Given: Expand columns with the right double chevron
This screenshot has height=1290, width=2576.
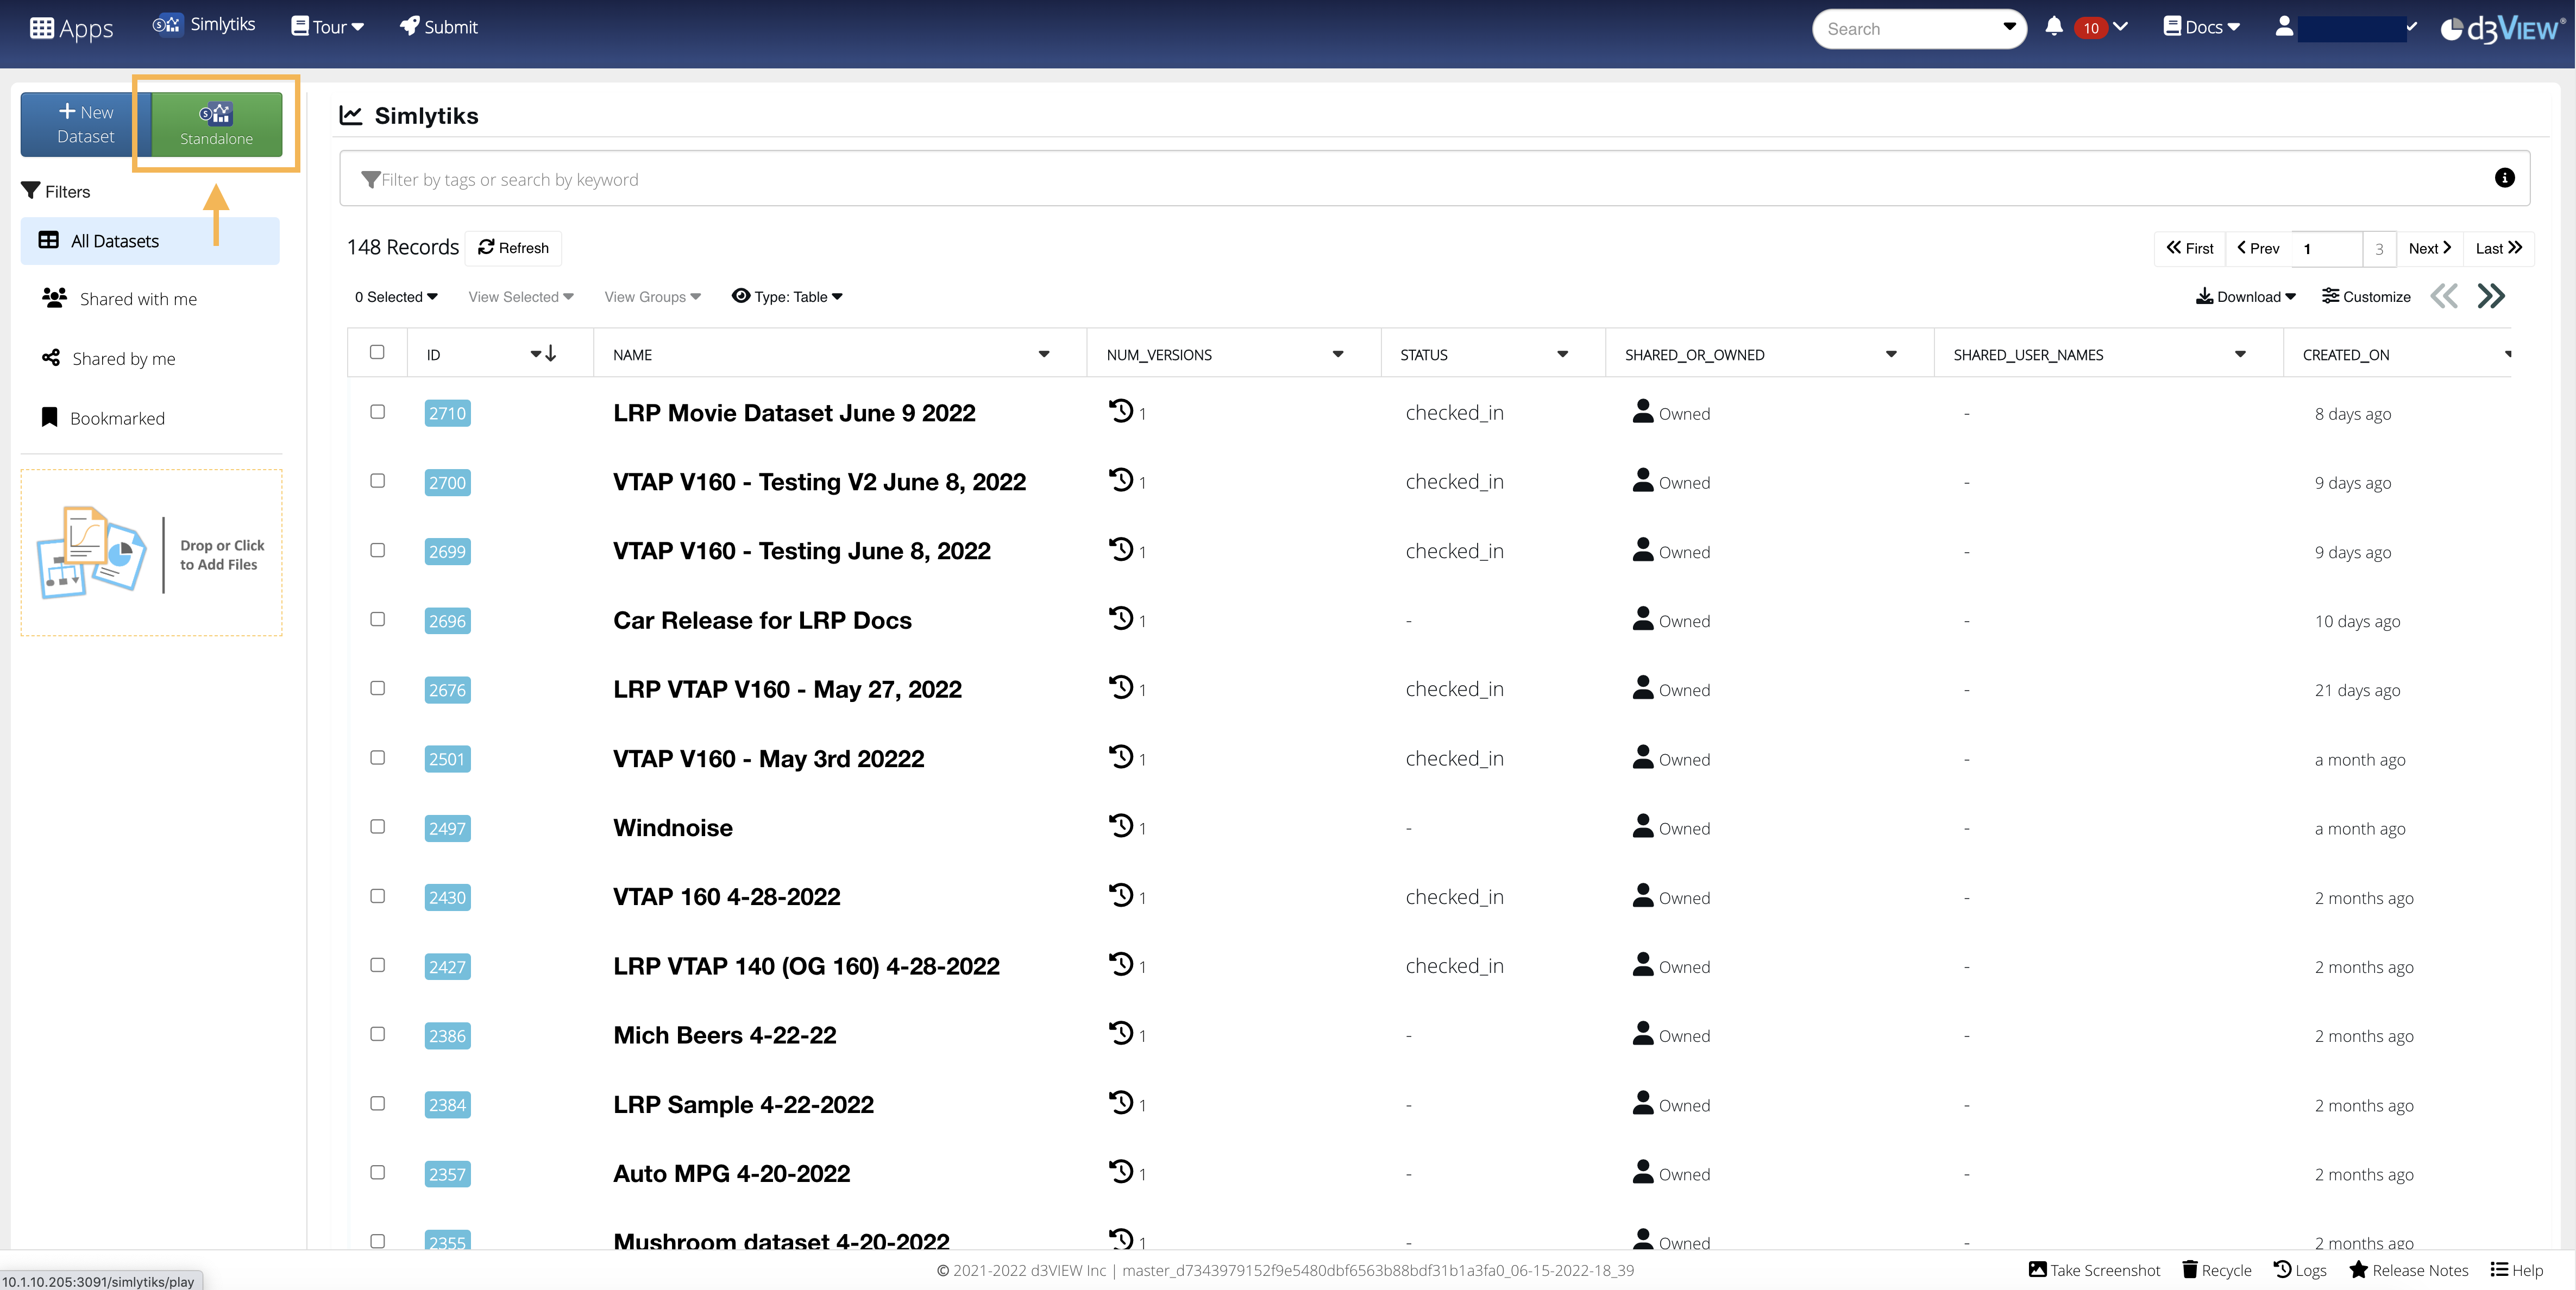Looking at the screenshot, I should tap(2491, 296).
